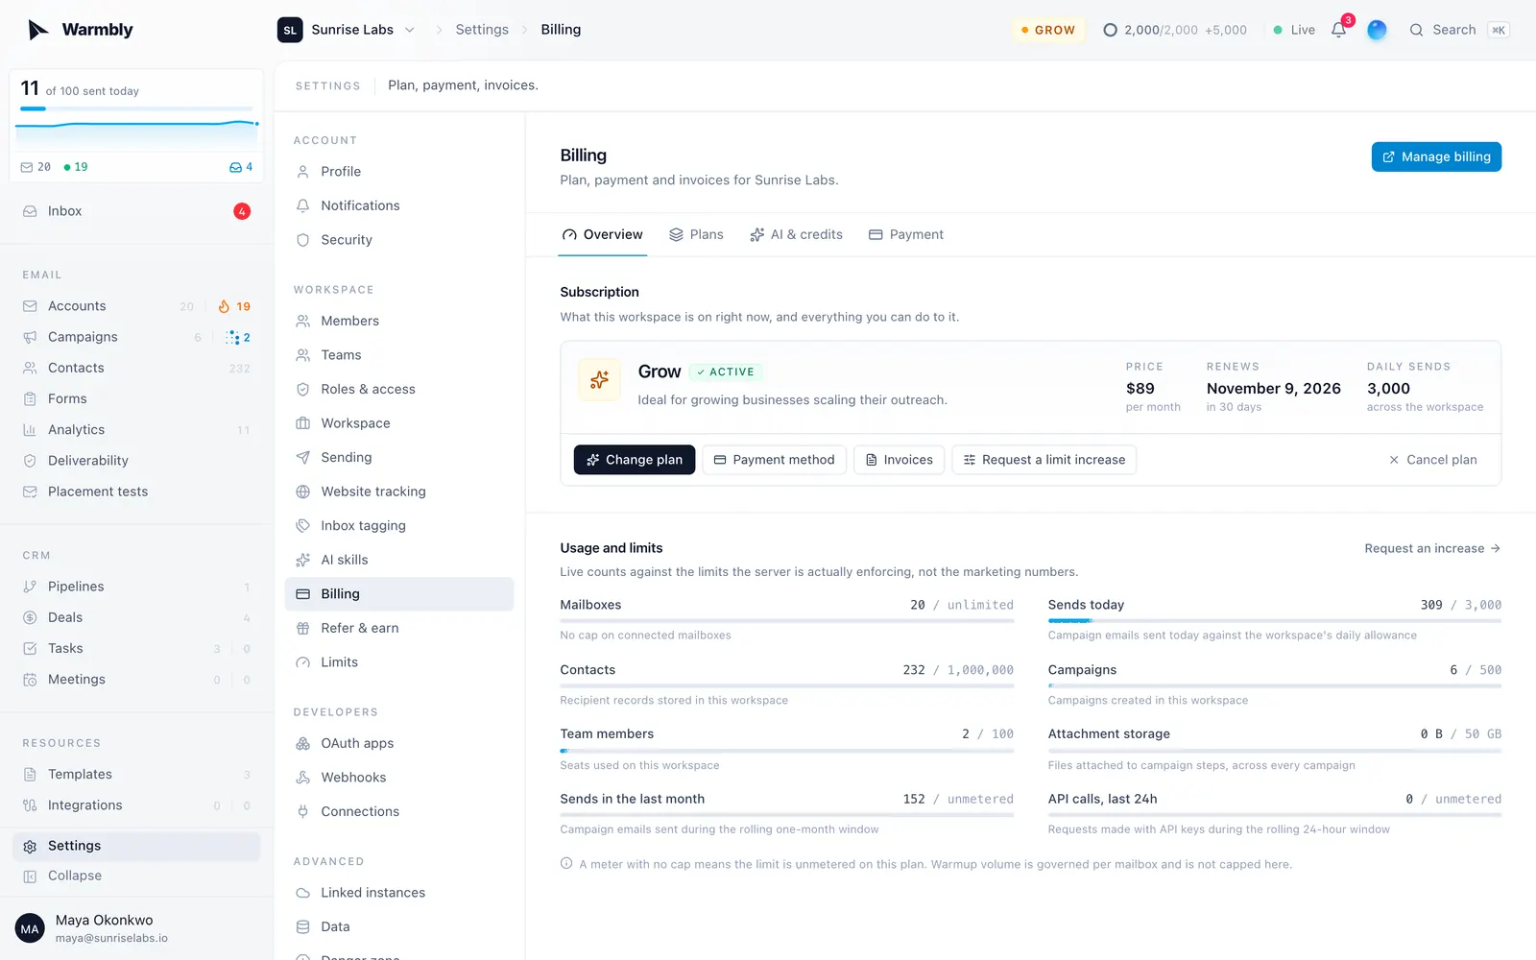1536x960 pixels.
Task: Click the GROW plan badge
Action: (1048, 30)
